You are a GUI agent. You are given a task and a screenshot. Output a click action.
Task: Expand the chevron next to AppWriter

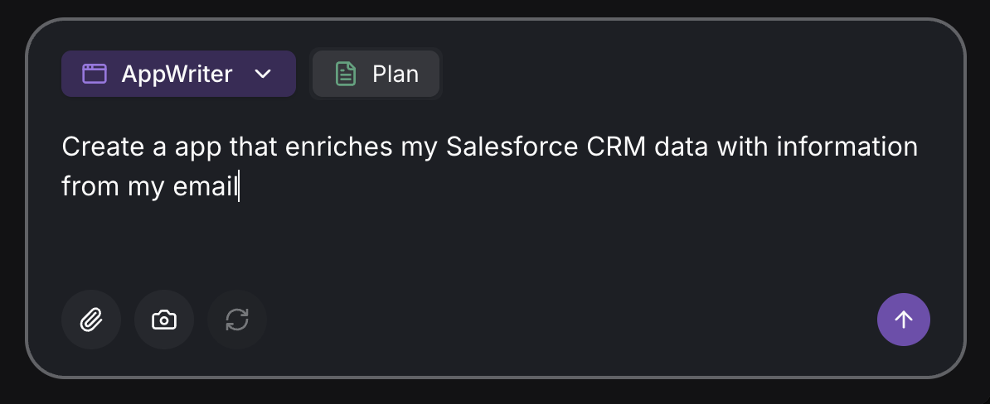263,74
